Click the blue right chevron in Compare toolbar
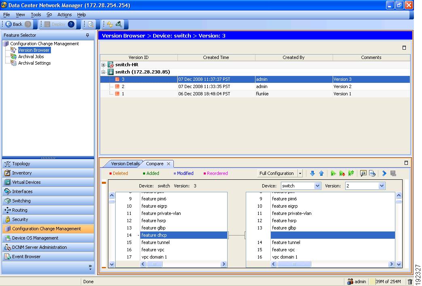The height and width of the screenshot is (286, 422). pos(384,174)
